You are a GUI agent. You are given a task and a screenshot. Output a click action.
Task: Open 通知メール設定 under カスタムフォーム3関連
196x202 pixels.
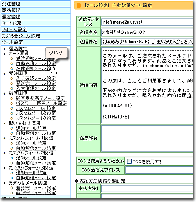(x=31, y=173)
